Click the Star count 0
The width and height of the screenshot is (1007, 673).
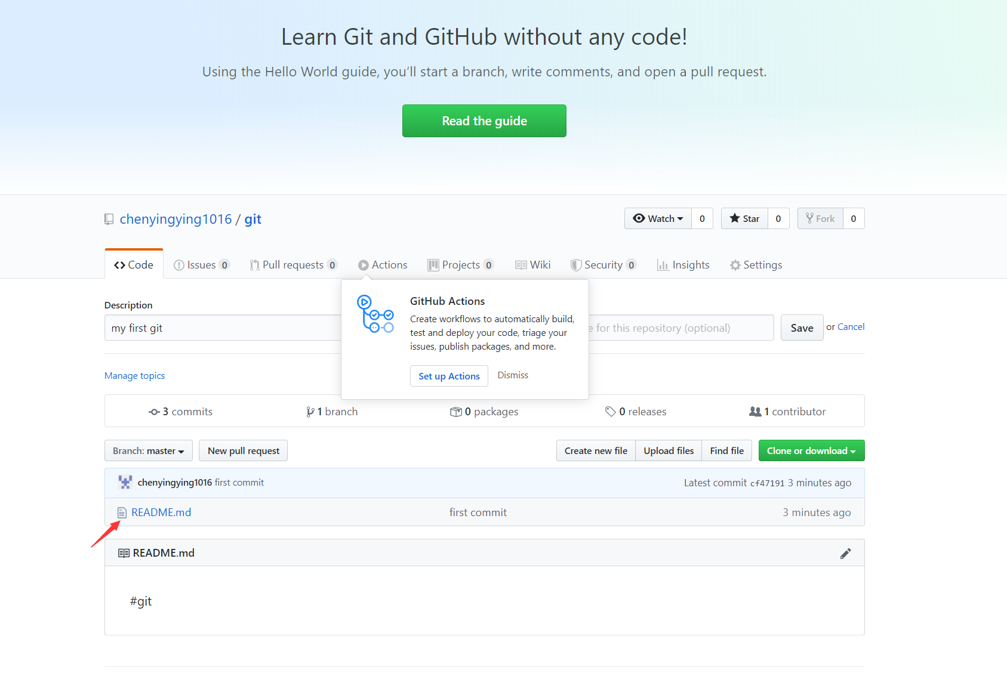point(778,218)
